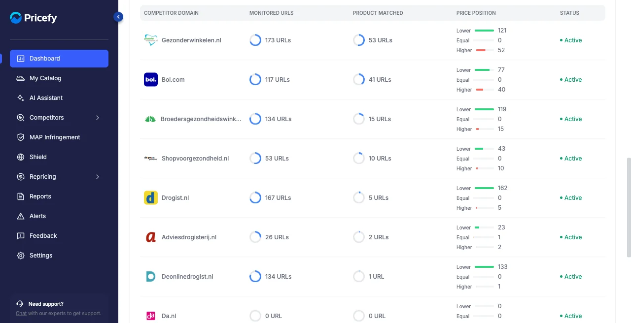Click the Dashboard chart icon
Screen dimensions: 631x323
(21, 59)
